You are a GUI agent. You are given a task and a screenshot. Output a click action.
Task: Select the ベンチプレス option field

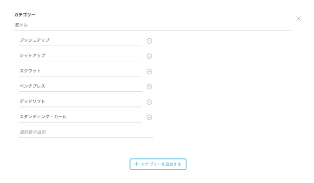tap(80, 86)
